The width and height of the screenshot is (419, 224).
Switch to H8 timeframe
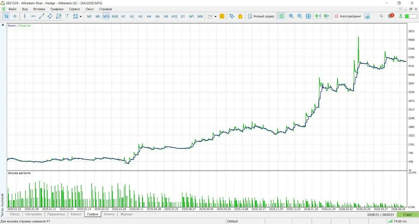(x=166, y=16)
